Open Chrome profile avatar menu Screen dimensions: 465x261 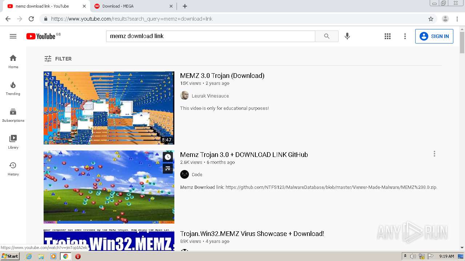[445, 19]
